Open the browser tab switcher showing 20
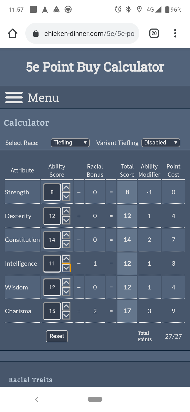 click(x=154, y=33)
